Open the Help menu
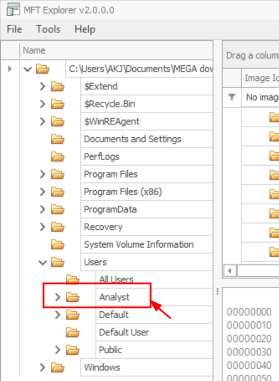 coord(85,30)
